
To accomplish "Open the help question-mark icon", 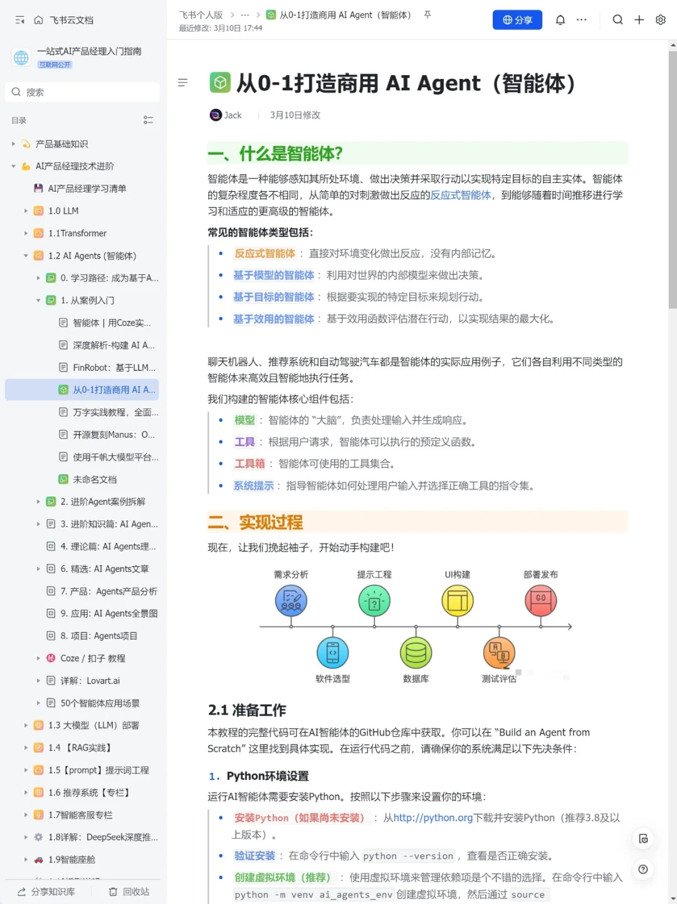I will [643, 870].
